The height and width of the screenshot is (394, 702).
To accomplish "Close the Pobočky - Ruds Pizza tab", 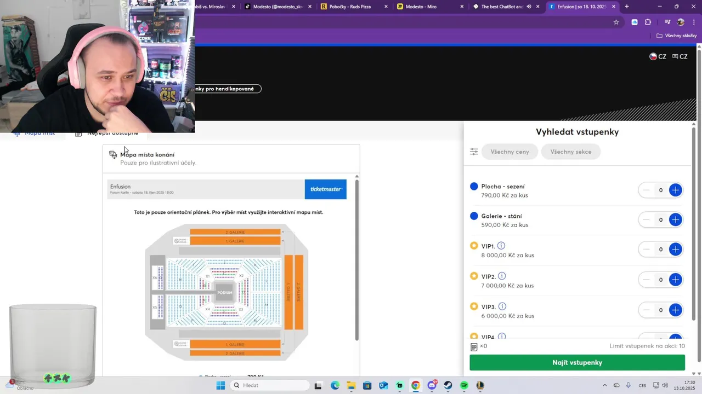I will pos(386,7).
